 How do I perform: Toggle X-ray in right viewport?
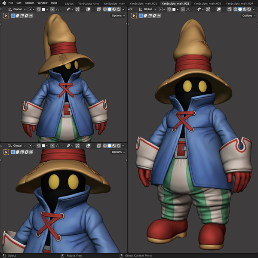click(229, 9)
